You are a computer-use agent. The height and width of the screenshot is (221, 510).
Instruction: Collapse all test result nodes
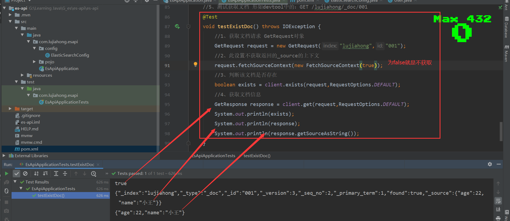coord(65,174)
